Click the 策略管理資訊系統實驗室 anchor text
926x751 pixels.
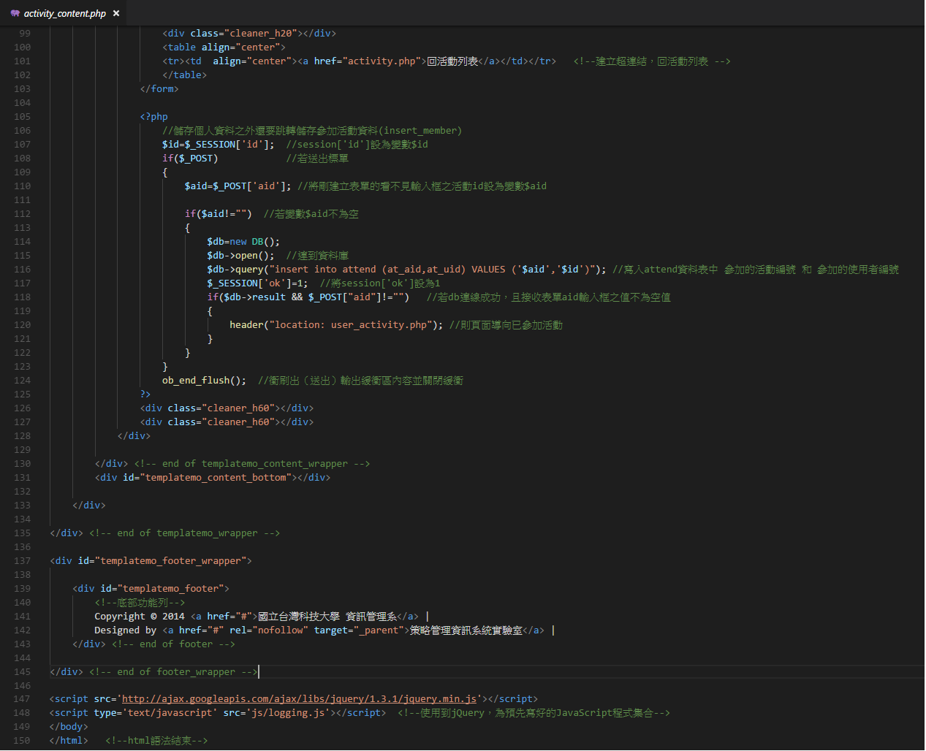[x=466, y=630]
